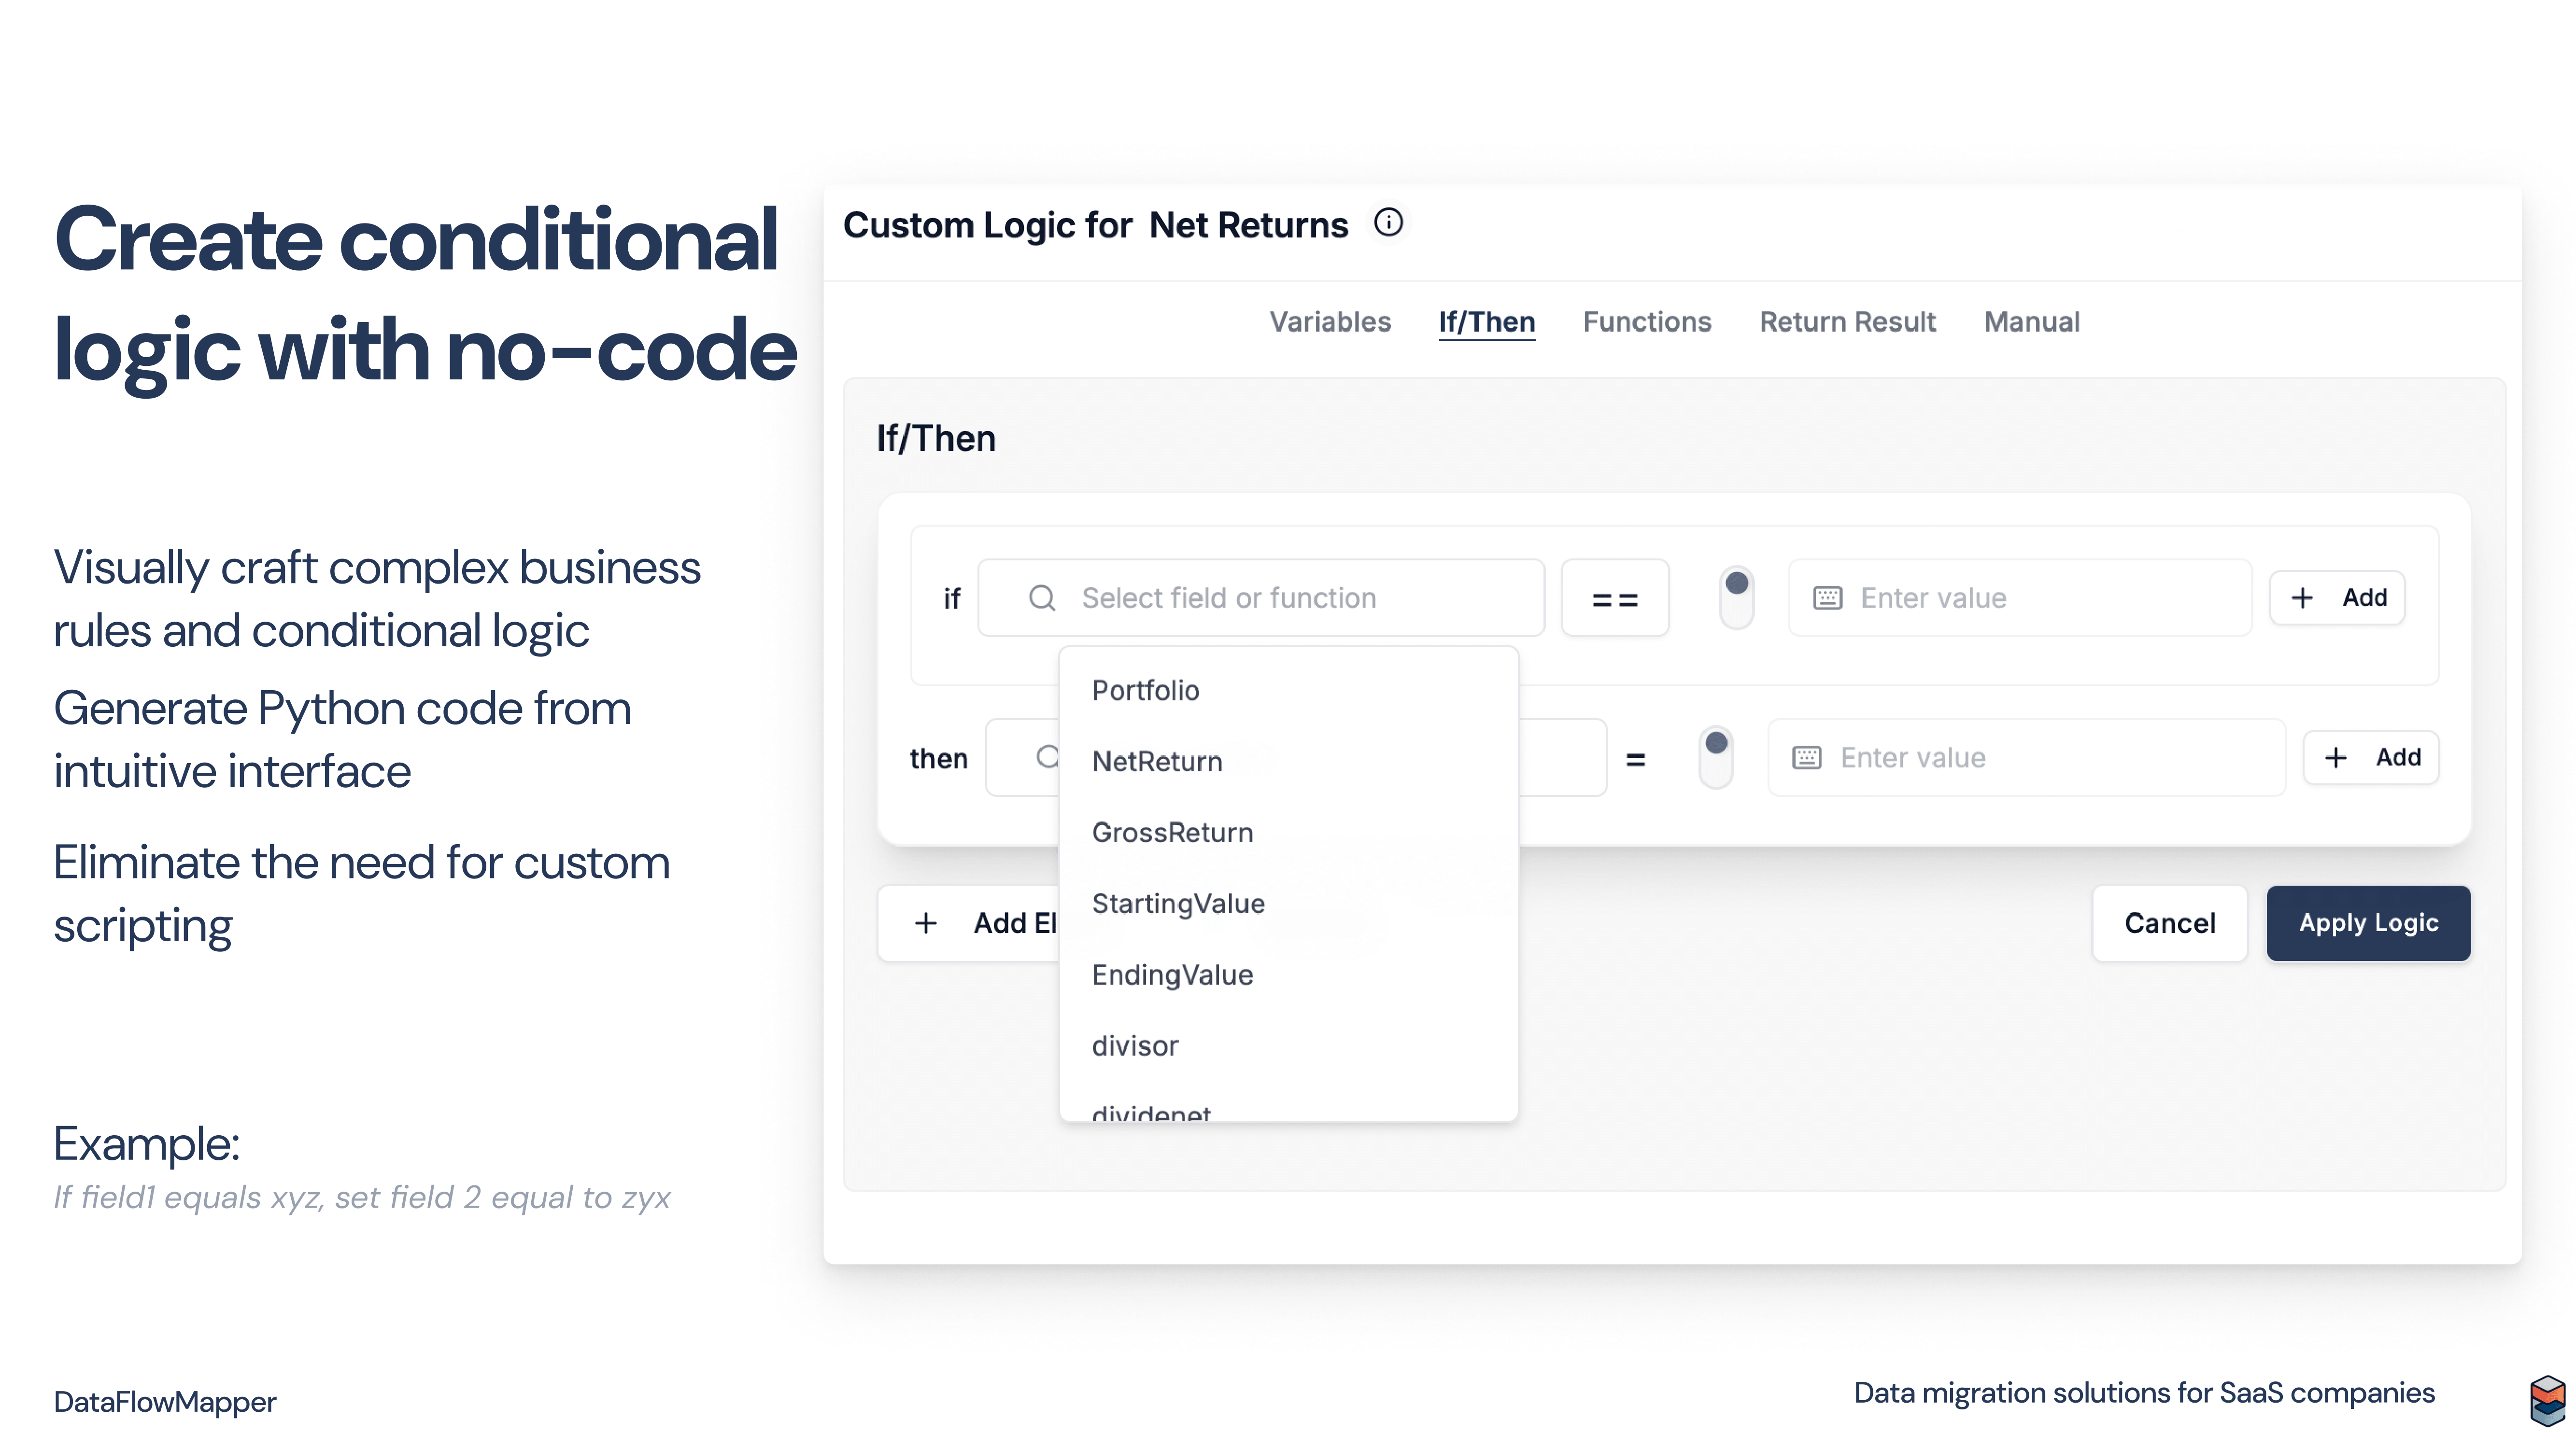Select Portfolio from the field dropdown
This screenshot has height=1448, width=2576.
(1145, 690)
